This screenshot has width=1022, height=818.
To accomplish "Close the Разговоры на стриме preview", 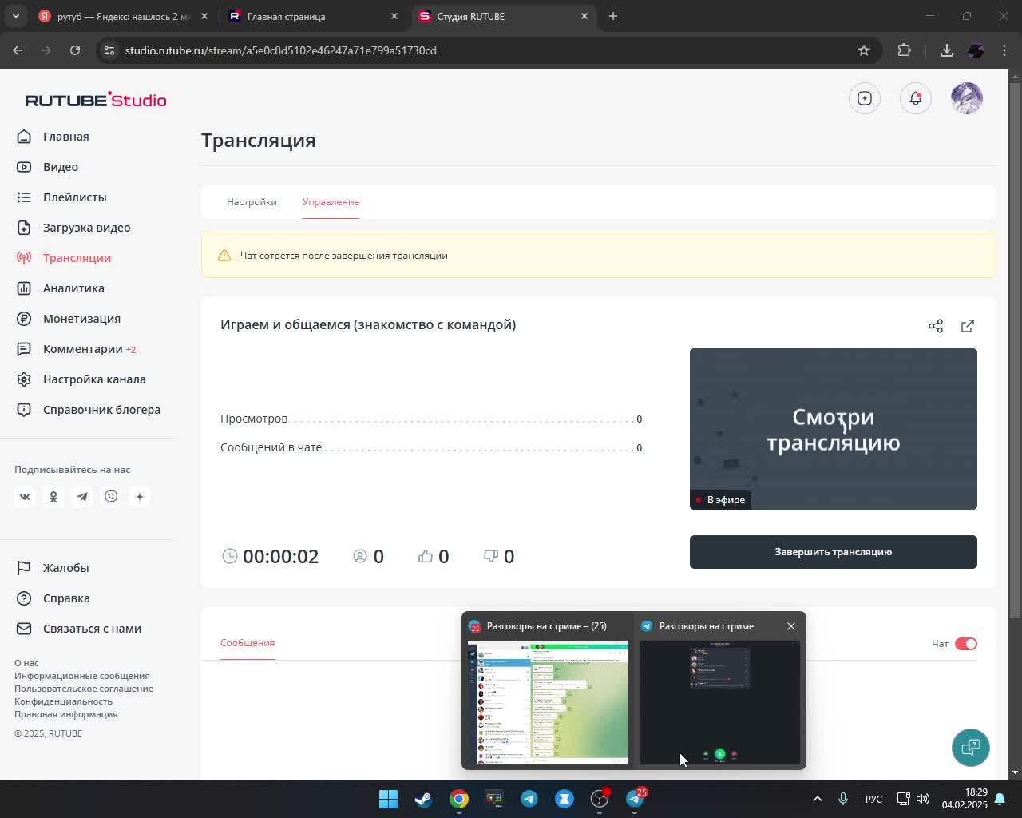I will [791, 626].
